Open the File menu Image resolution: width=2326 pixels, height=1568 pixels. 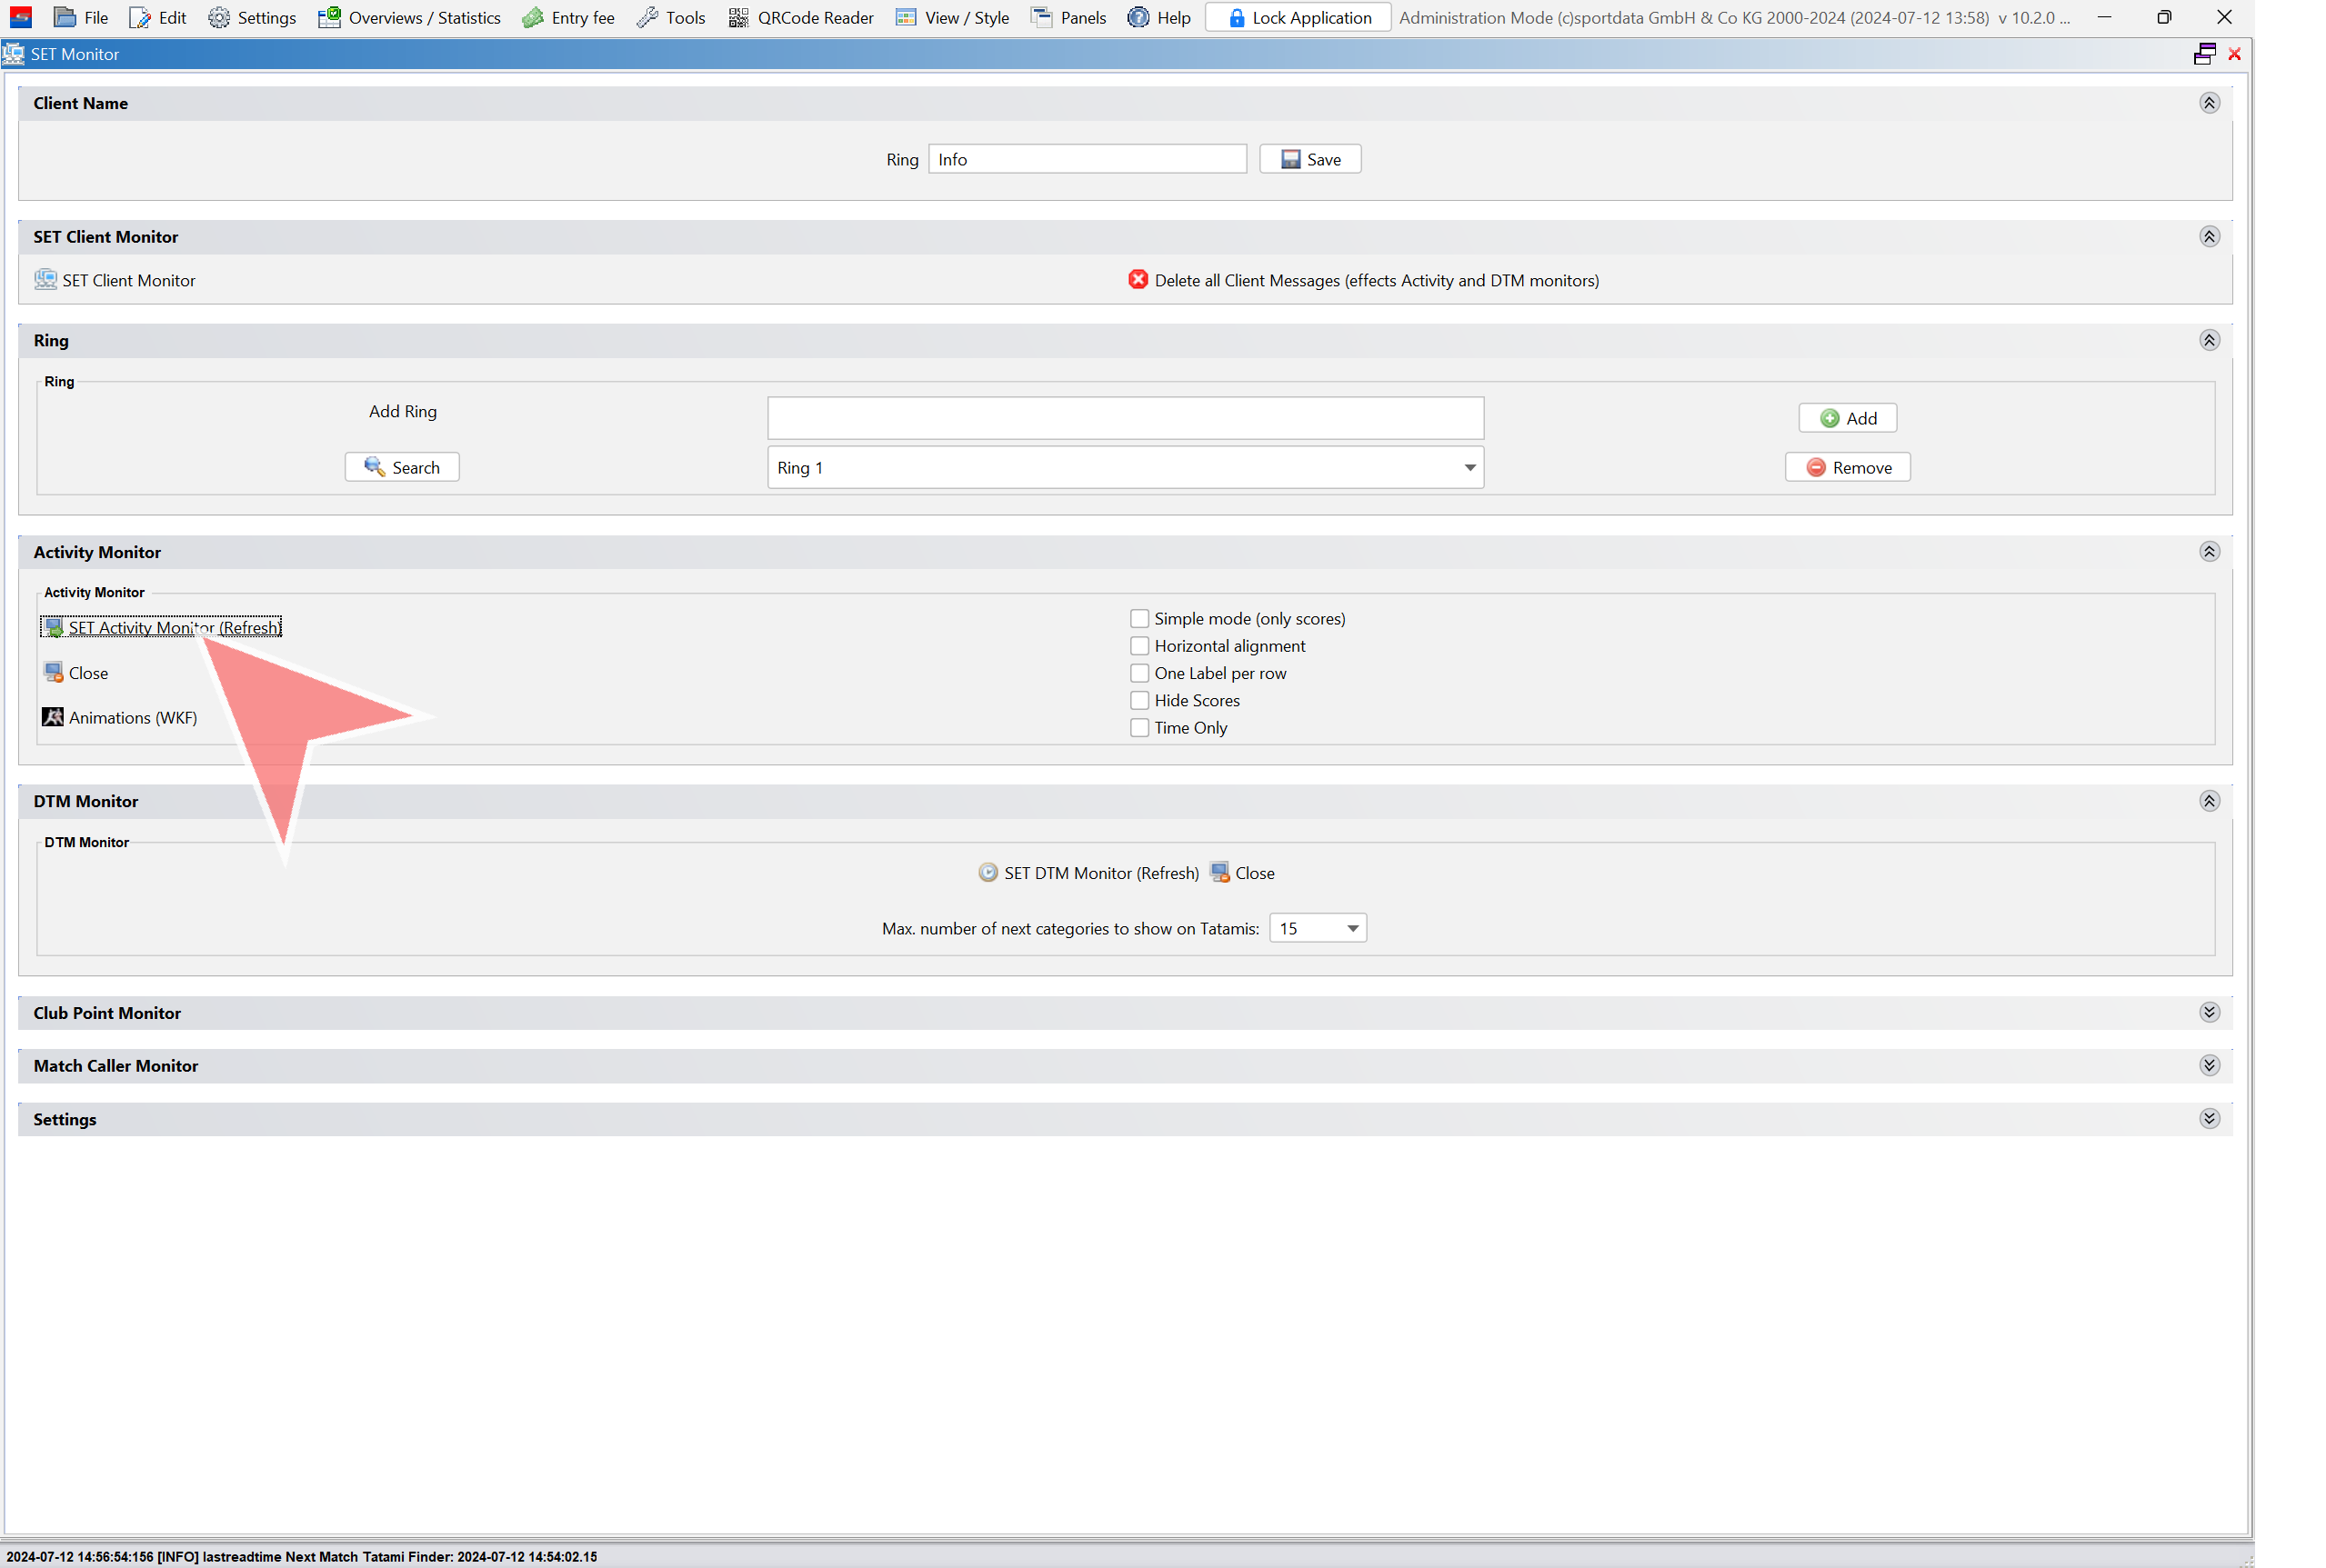(81, 17)
